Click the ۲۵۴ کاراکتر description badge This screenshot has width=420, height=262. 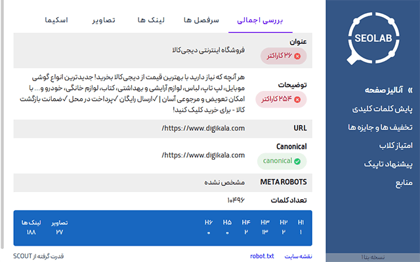coord(281,100)
